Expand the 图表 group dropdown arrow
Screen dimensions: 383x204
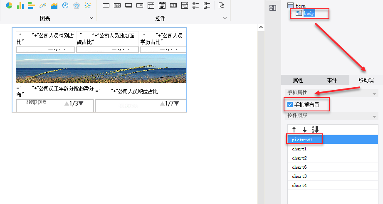pyautogui.click(x=91, y=18)
